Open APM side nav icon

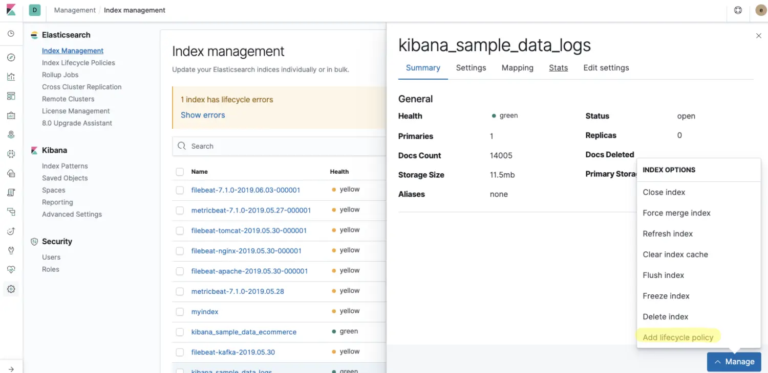pyautogui.click(x=11, y=212)
